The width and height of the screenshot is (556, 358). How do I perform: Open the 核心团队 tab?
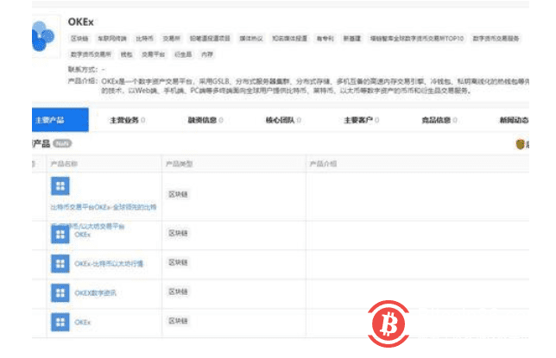pyautogui.click(x=283, y=120)
